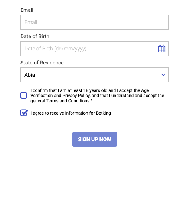The width and height of the screenshot is (190, 219).
Task: Tick the 18 years old confirmation checkbox
Action: (x=24, y=95)
